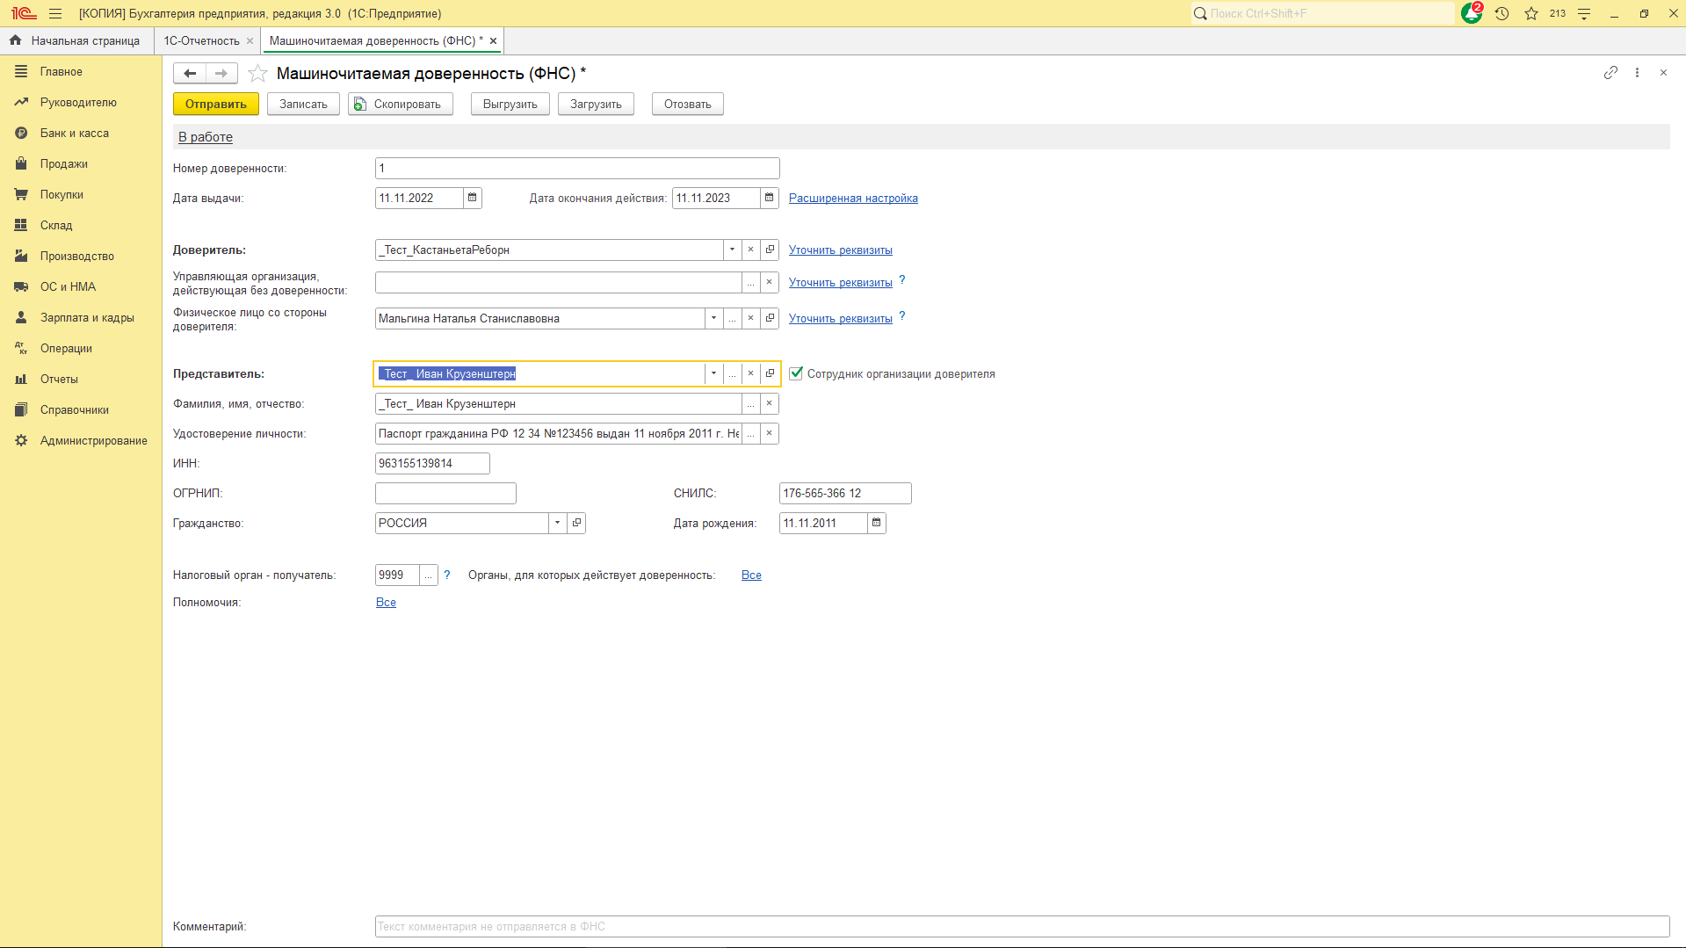This screenshot has height=948, width=1686.
Task: Open Все link for Полномочия
Action: (386, 602)
